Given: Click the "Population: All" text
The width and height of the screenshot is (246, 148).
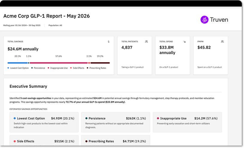Looking at the screenshot, I should coord(55,25).
